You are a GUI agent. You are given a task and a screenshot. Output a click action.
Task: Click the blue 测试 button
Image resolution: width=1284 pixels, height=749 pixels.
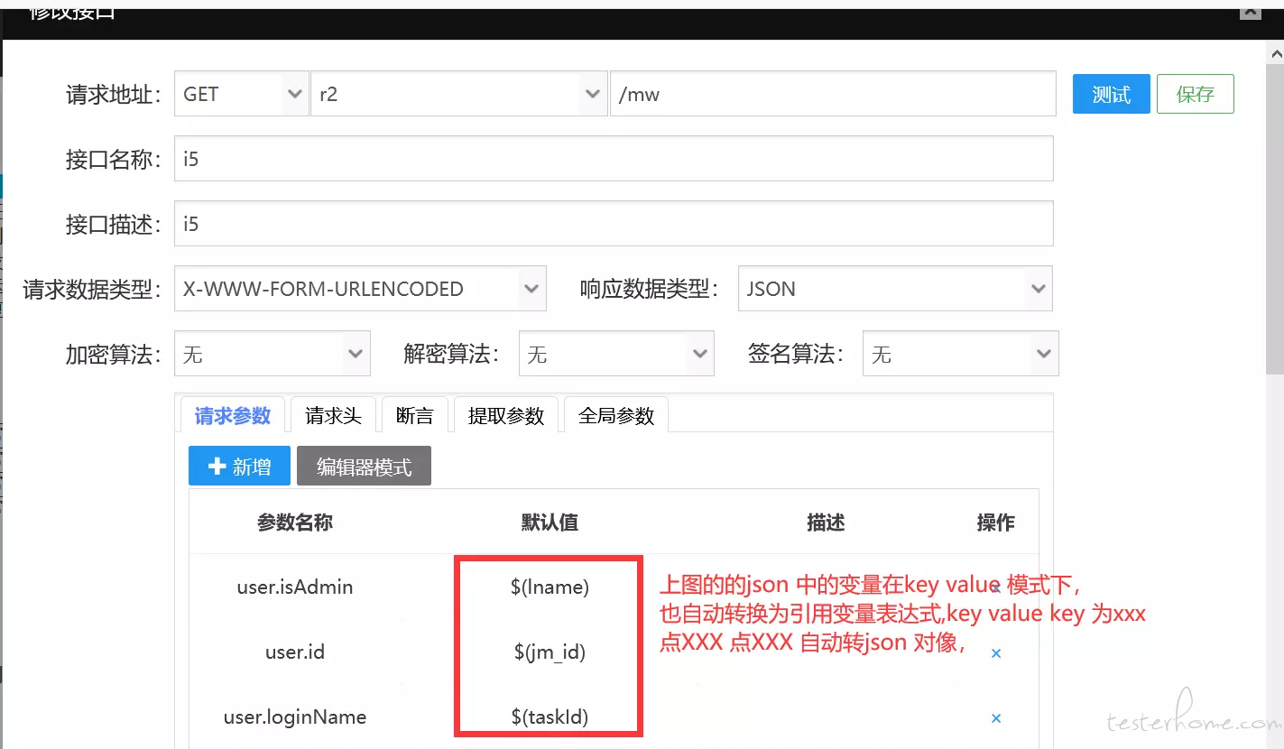pos(1111,94)
